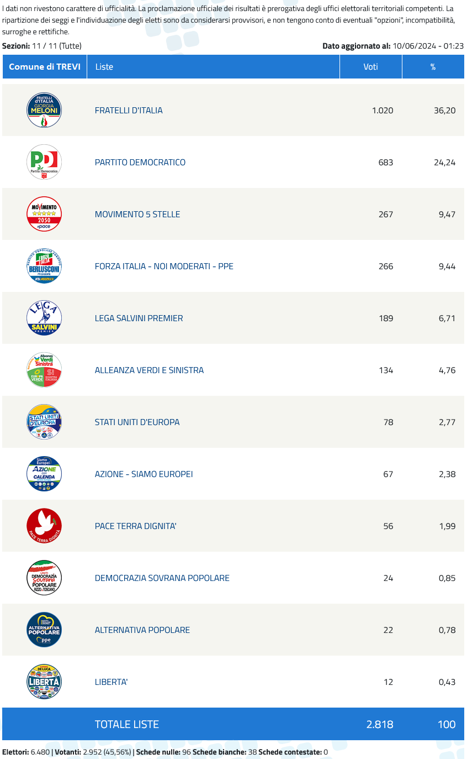Viewport: 467px width, 759px height.
Task: Click the Stati Uniti d'Europa logo
Action: [44, 422]
